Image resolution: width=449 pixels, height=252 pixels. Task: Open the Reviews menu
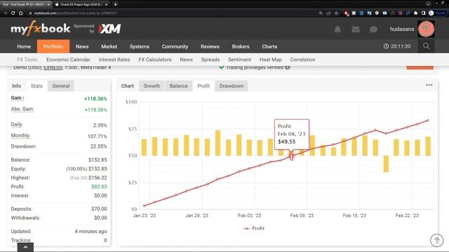coord(210,47)
